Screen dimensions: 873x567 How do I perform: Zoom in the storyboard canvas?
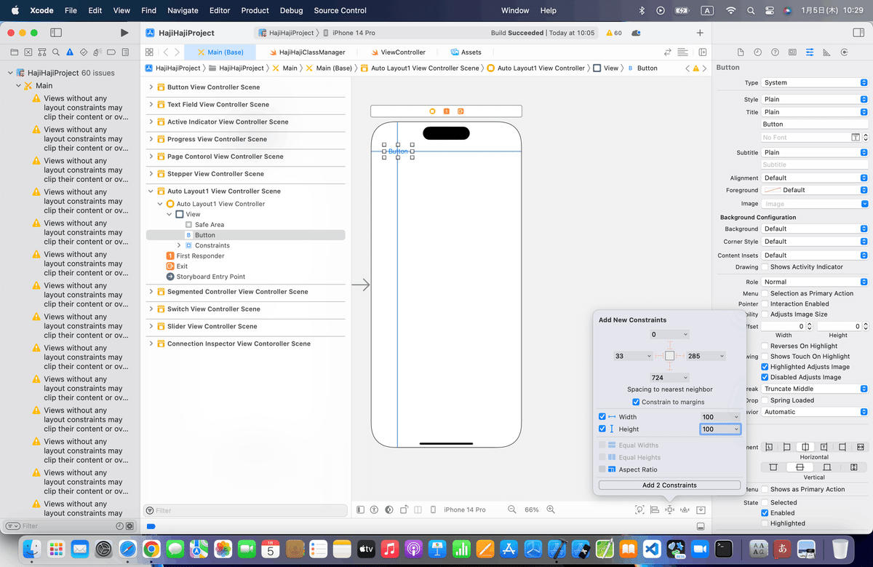(551, 509)
